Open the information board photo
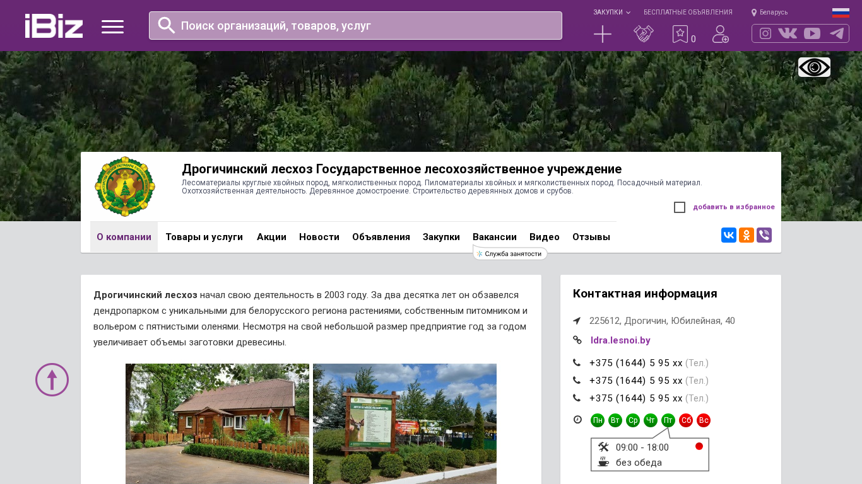This screenshot has height=484, width=862. coord(404,423)
